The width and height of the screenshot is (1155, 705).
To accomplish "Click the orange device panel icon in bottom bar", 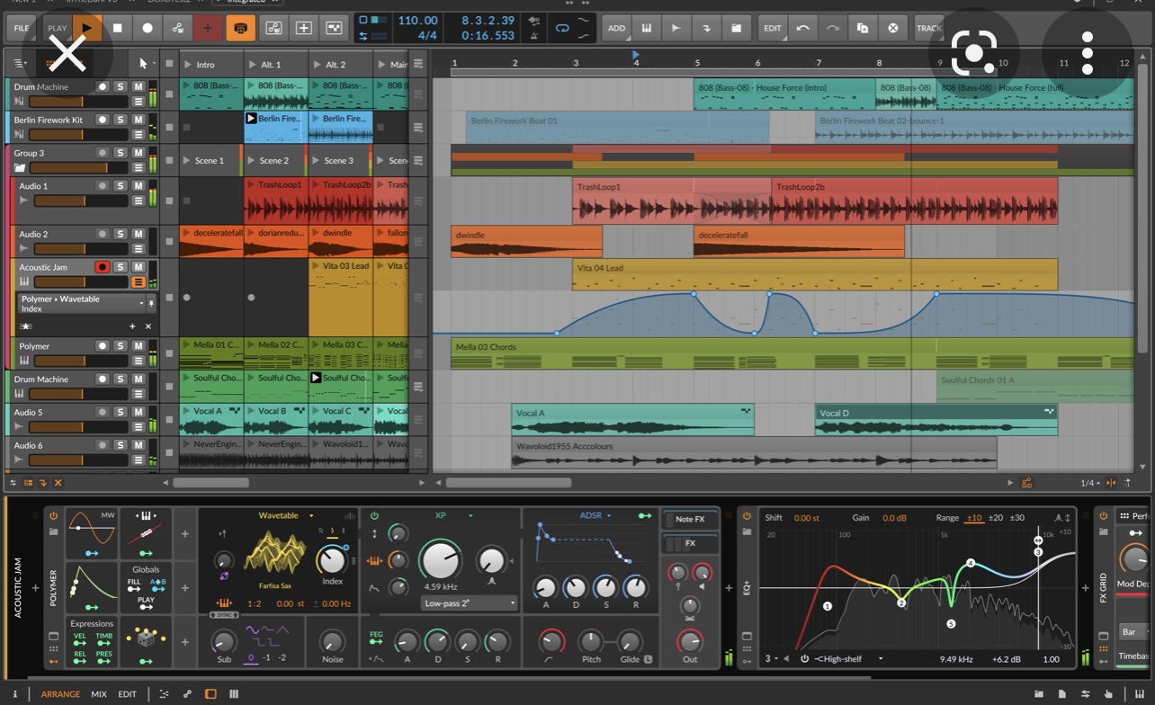I will point(210,694).
